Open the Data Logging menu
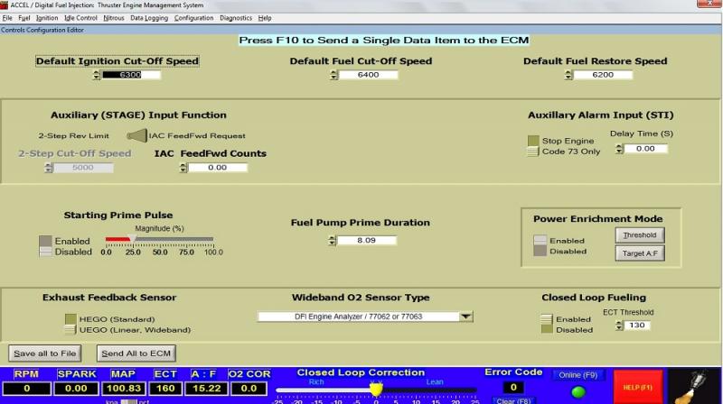 tap(149, 18)
